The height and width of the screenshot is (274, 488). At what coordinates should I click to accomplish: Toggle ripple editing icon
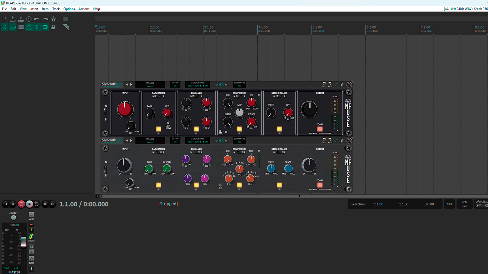pyautogui.click(x=21, y=27)
